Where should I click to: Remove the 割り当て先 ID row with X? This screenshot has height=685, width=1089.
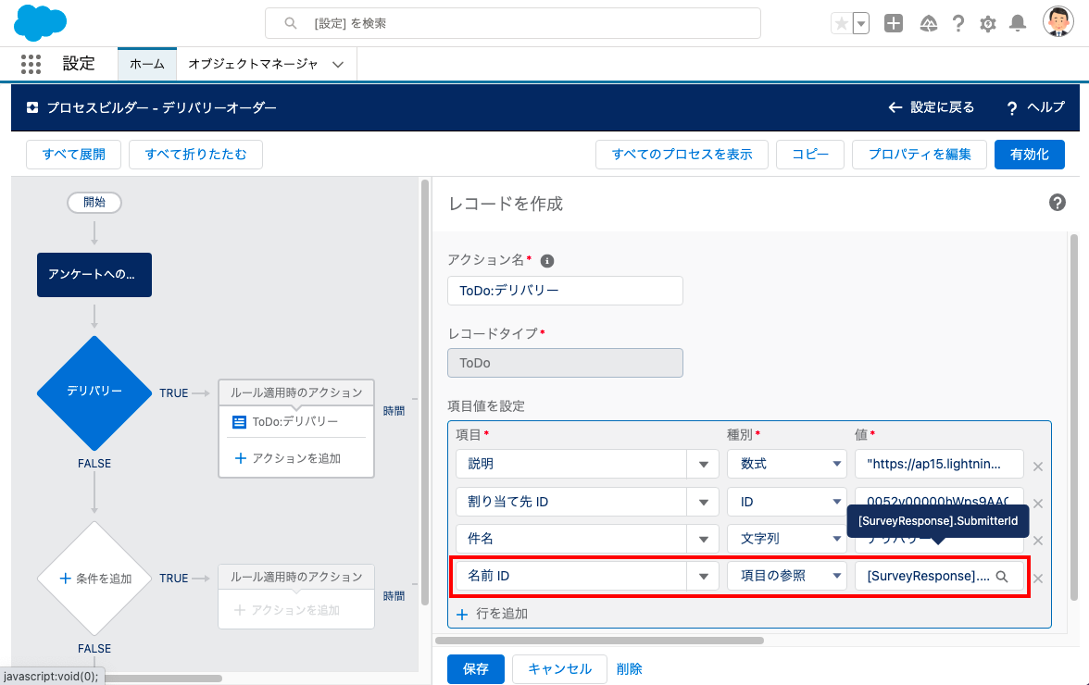(1037, 504)
